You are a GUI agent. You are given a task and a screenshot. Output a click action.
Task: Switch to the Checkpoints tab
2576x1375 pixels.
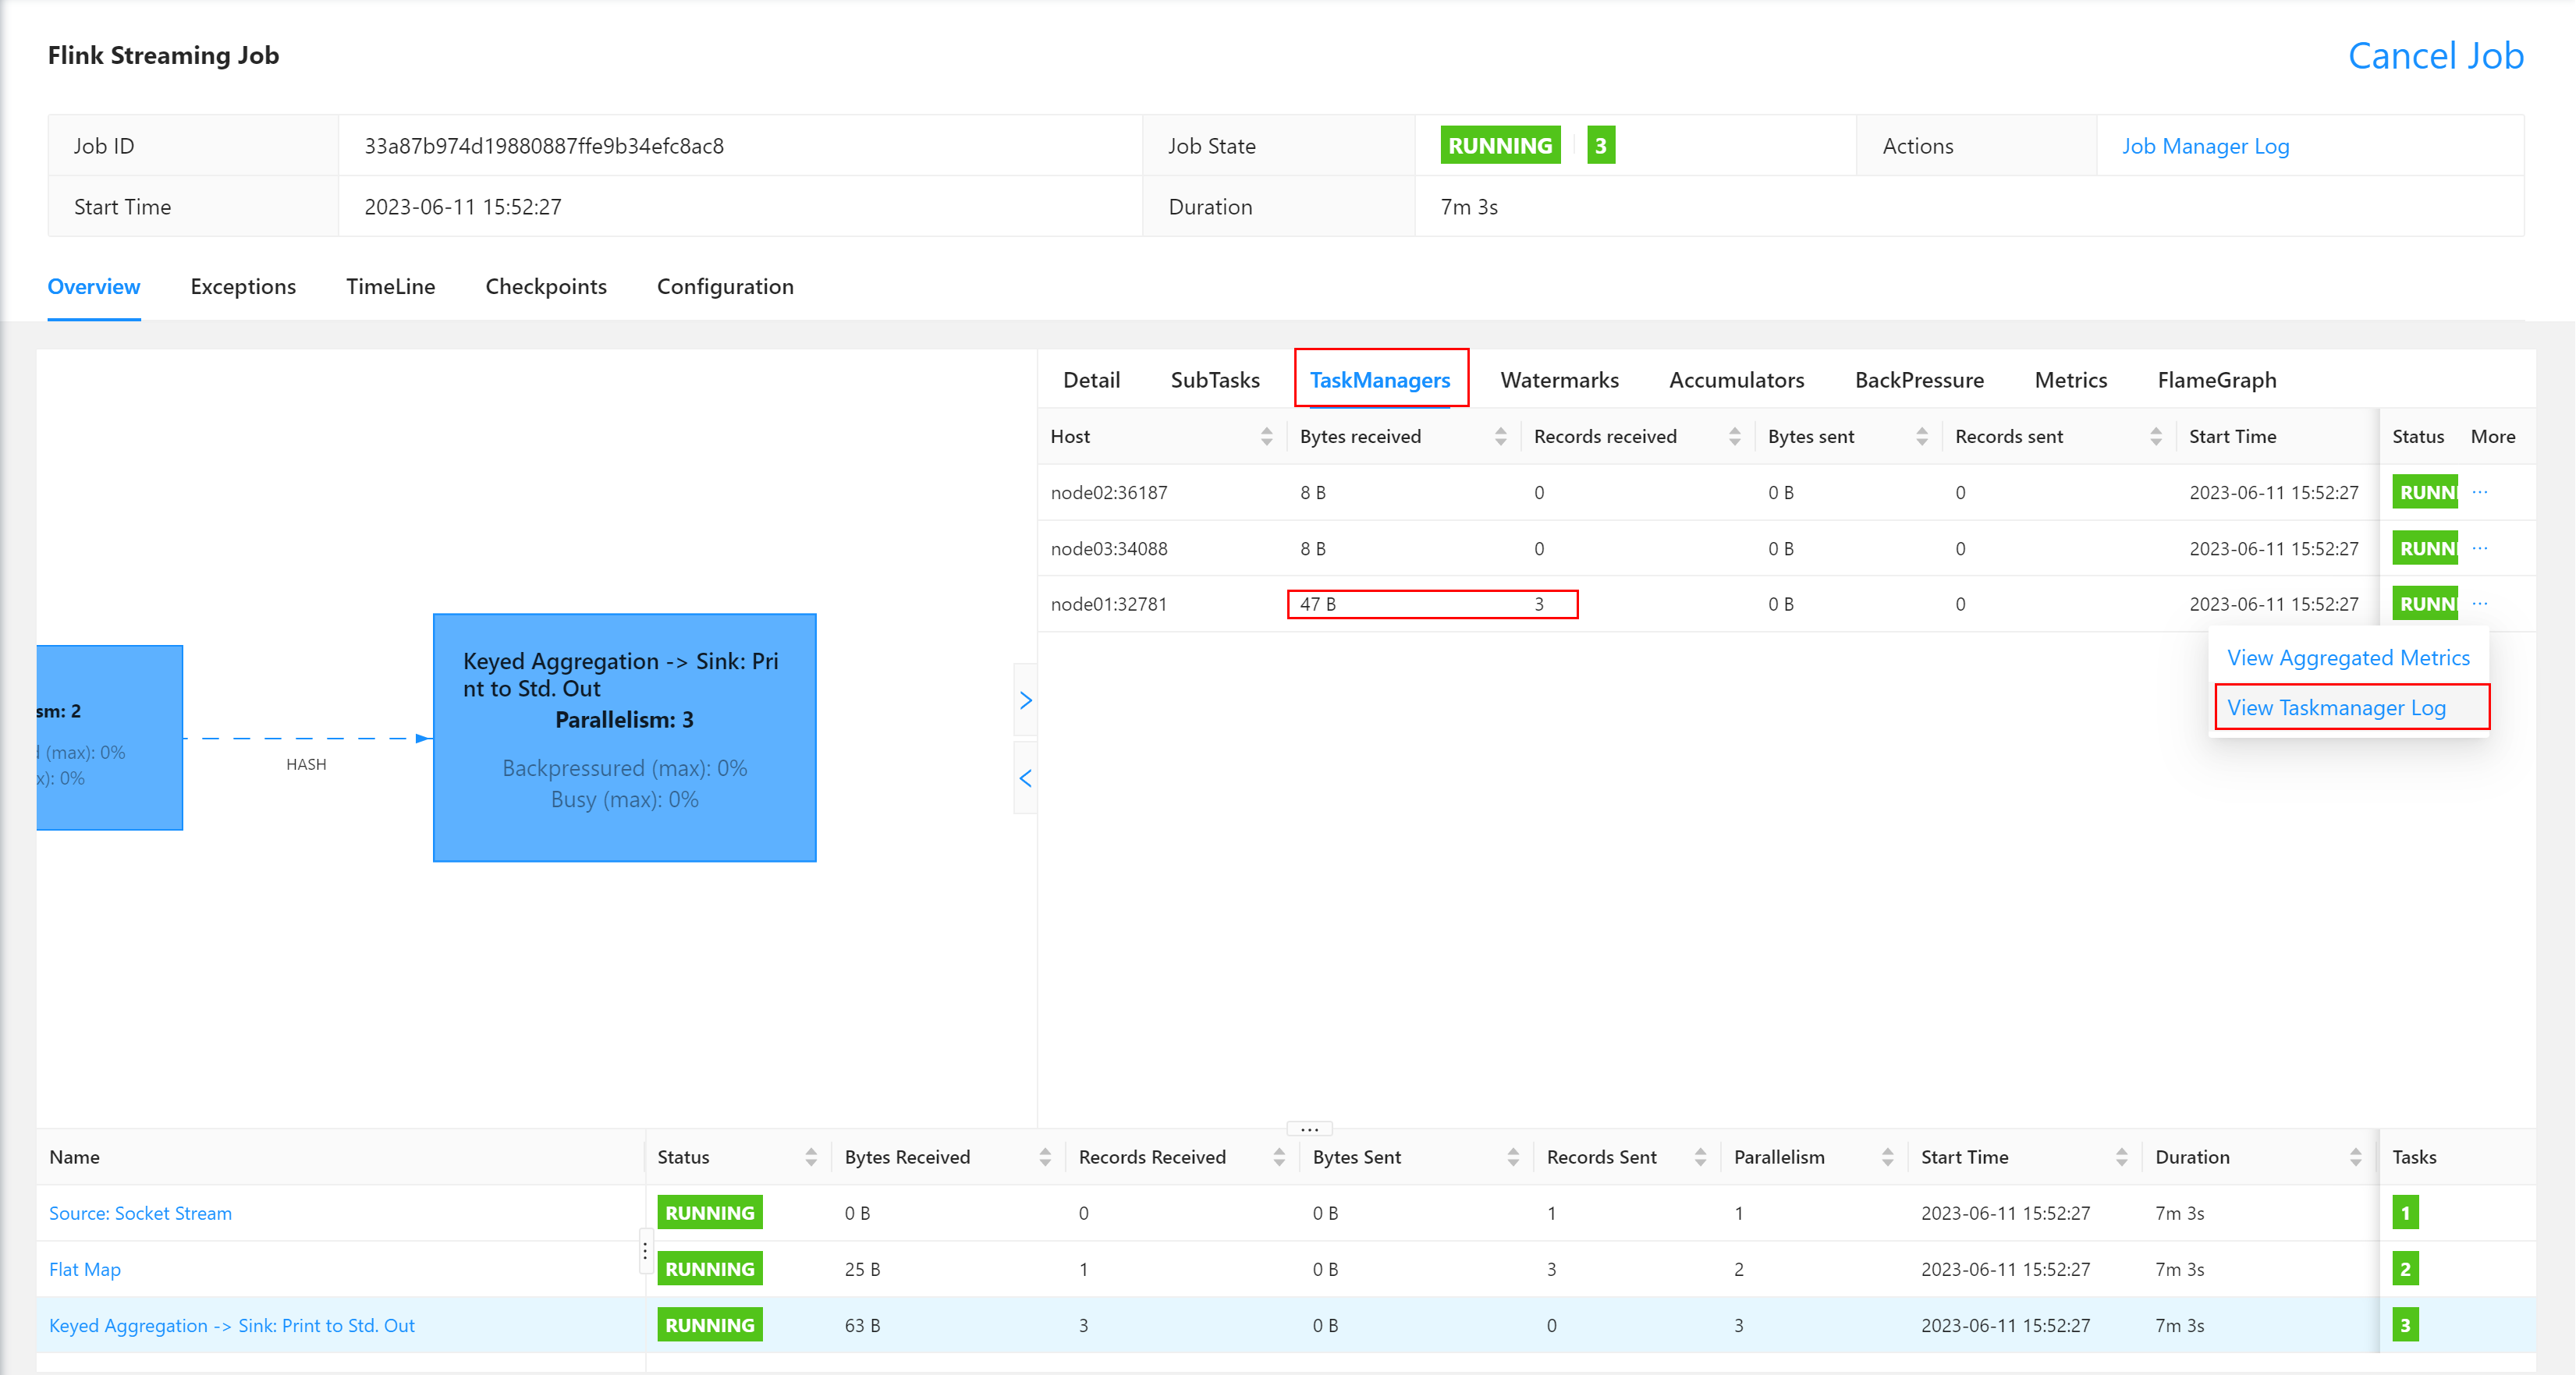[x=546, y=287]
